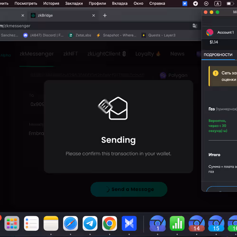
Task: Click the zkmessenger address bar
Action: 95,26
